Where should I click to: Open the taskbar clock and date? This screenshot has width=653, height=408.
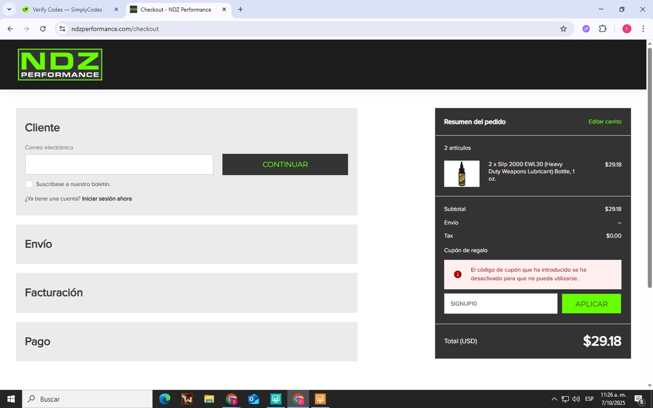pyautogui.click(x=613, y=399)
